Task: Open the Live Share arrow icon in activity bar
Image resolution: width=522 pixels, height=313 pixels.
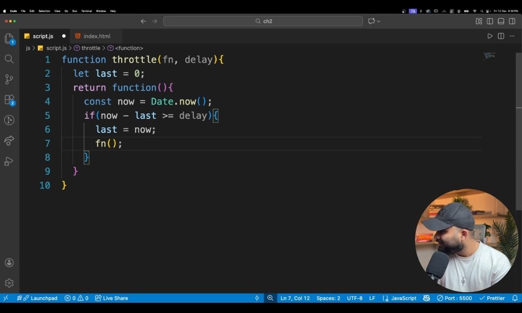Action: pyautogui.click(x=9, y=140)
